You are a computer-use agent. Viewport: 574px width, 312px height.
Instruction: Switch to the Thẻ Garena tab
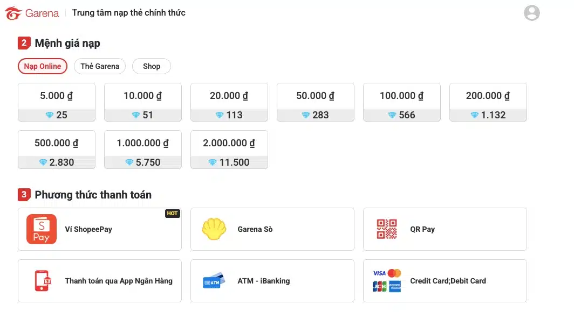[100, 66]
